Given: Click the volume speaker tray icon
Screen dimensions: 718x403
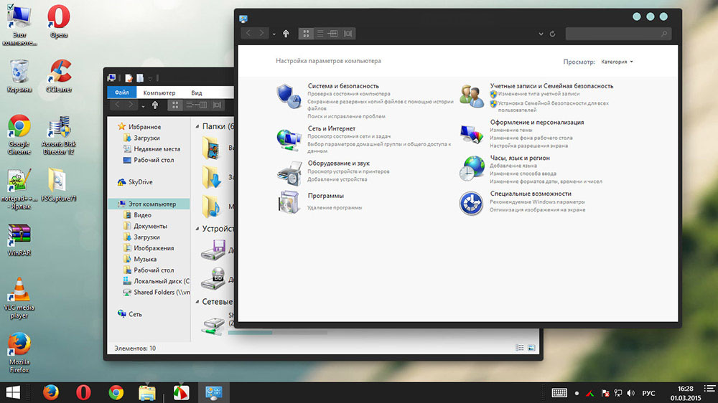Looking at the screenshot, I should click(630, 393).
